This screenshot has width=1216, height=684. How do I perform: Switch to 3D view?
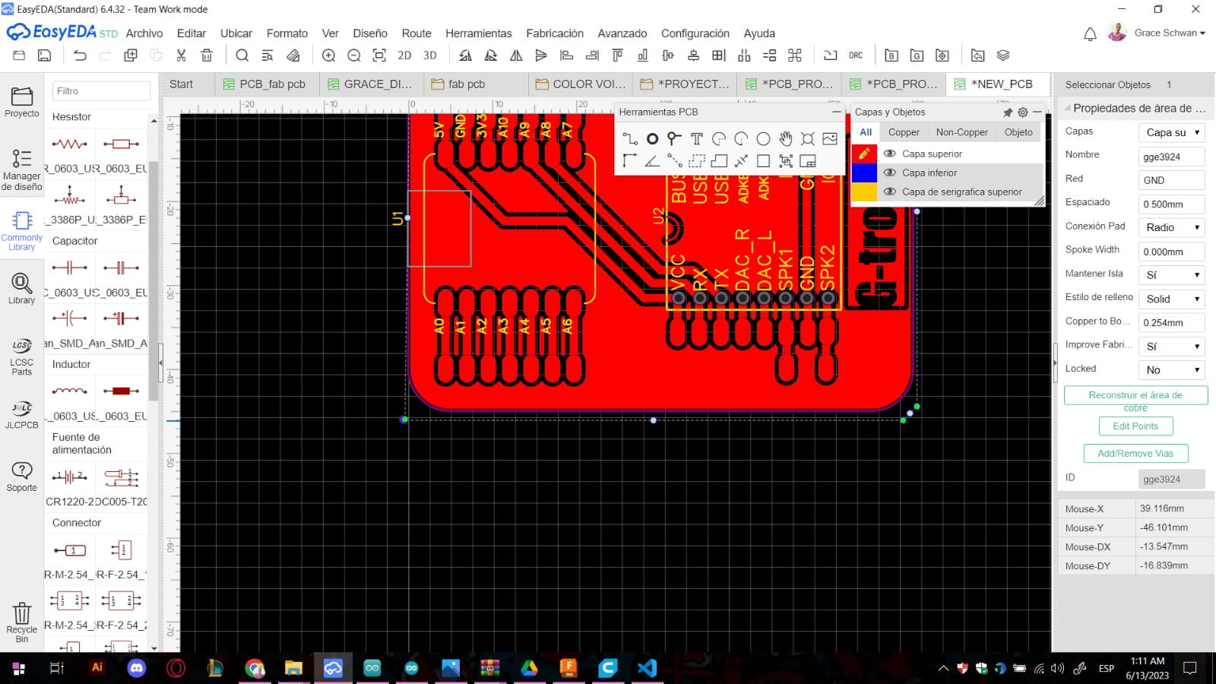tap(430, 55)
